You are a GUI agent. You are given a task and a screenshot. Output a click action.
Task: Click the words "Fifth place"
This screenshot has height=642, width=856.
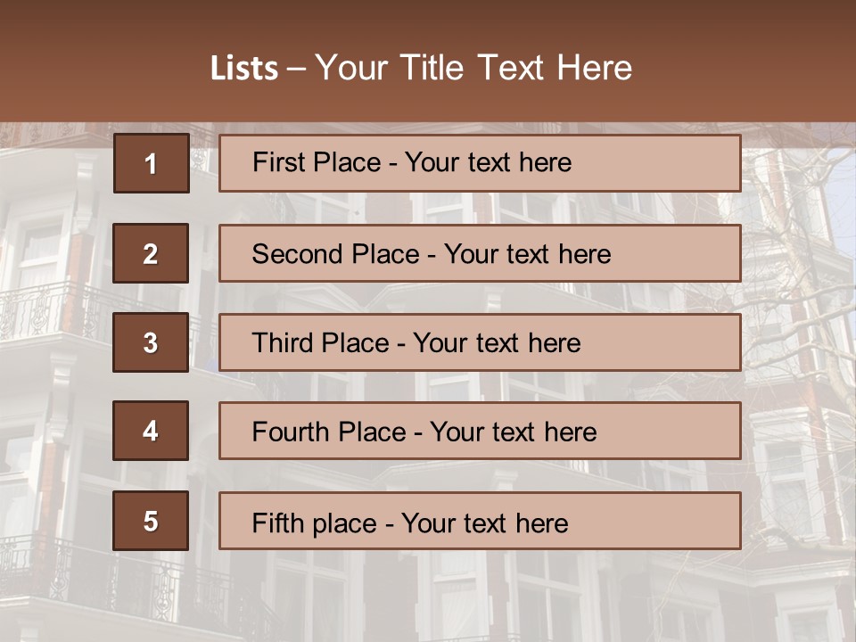pyautogui.click(x=315, y=523)
